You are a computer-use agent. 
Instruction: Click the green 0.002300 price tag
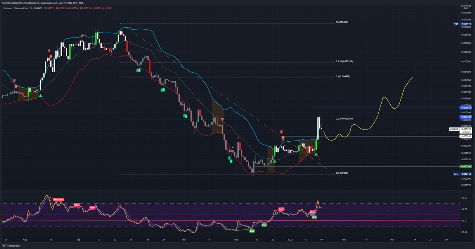click(x=466, y=167)
